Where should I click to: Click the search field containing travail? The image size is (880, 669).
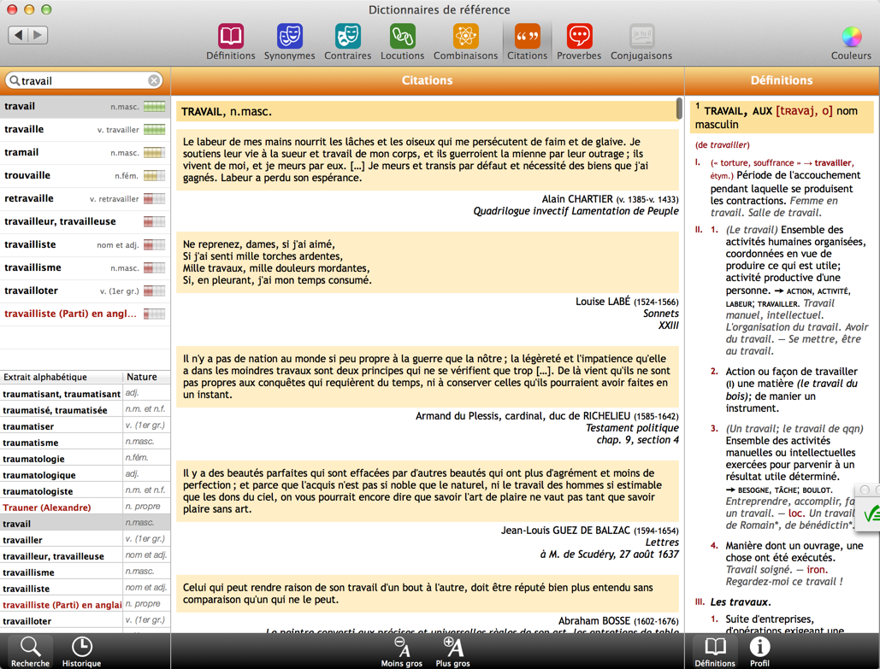[x=84, y=81]
